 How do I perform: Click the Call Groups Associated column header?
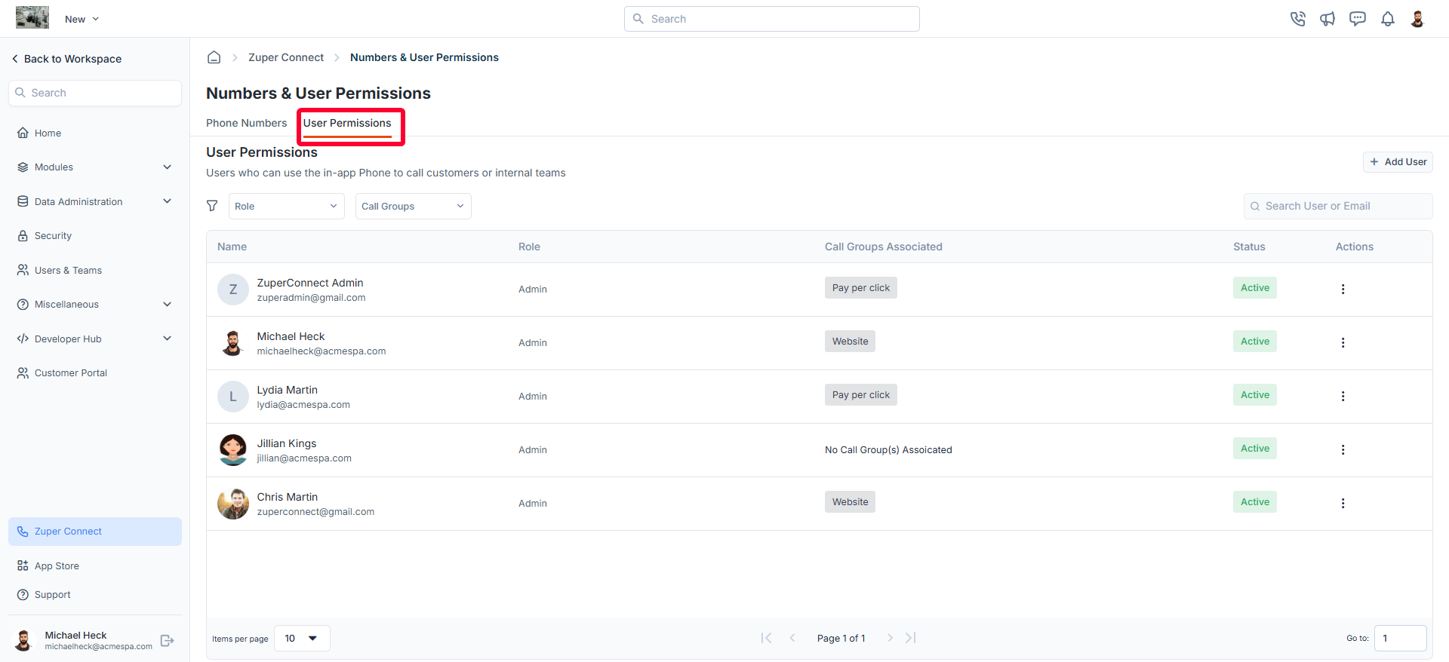(884, 247)
